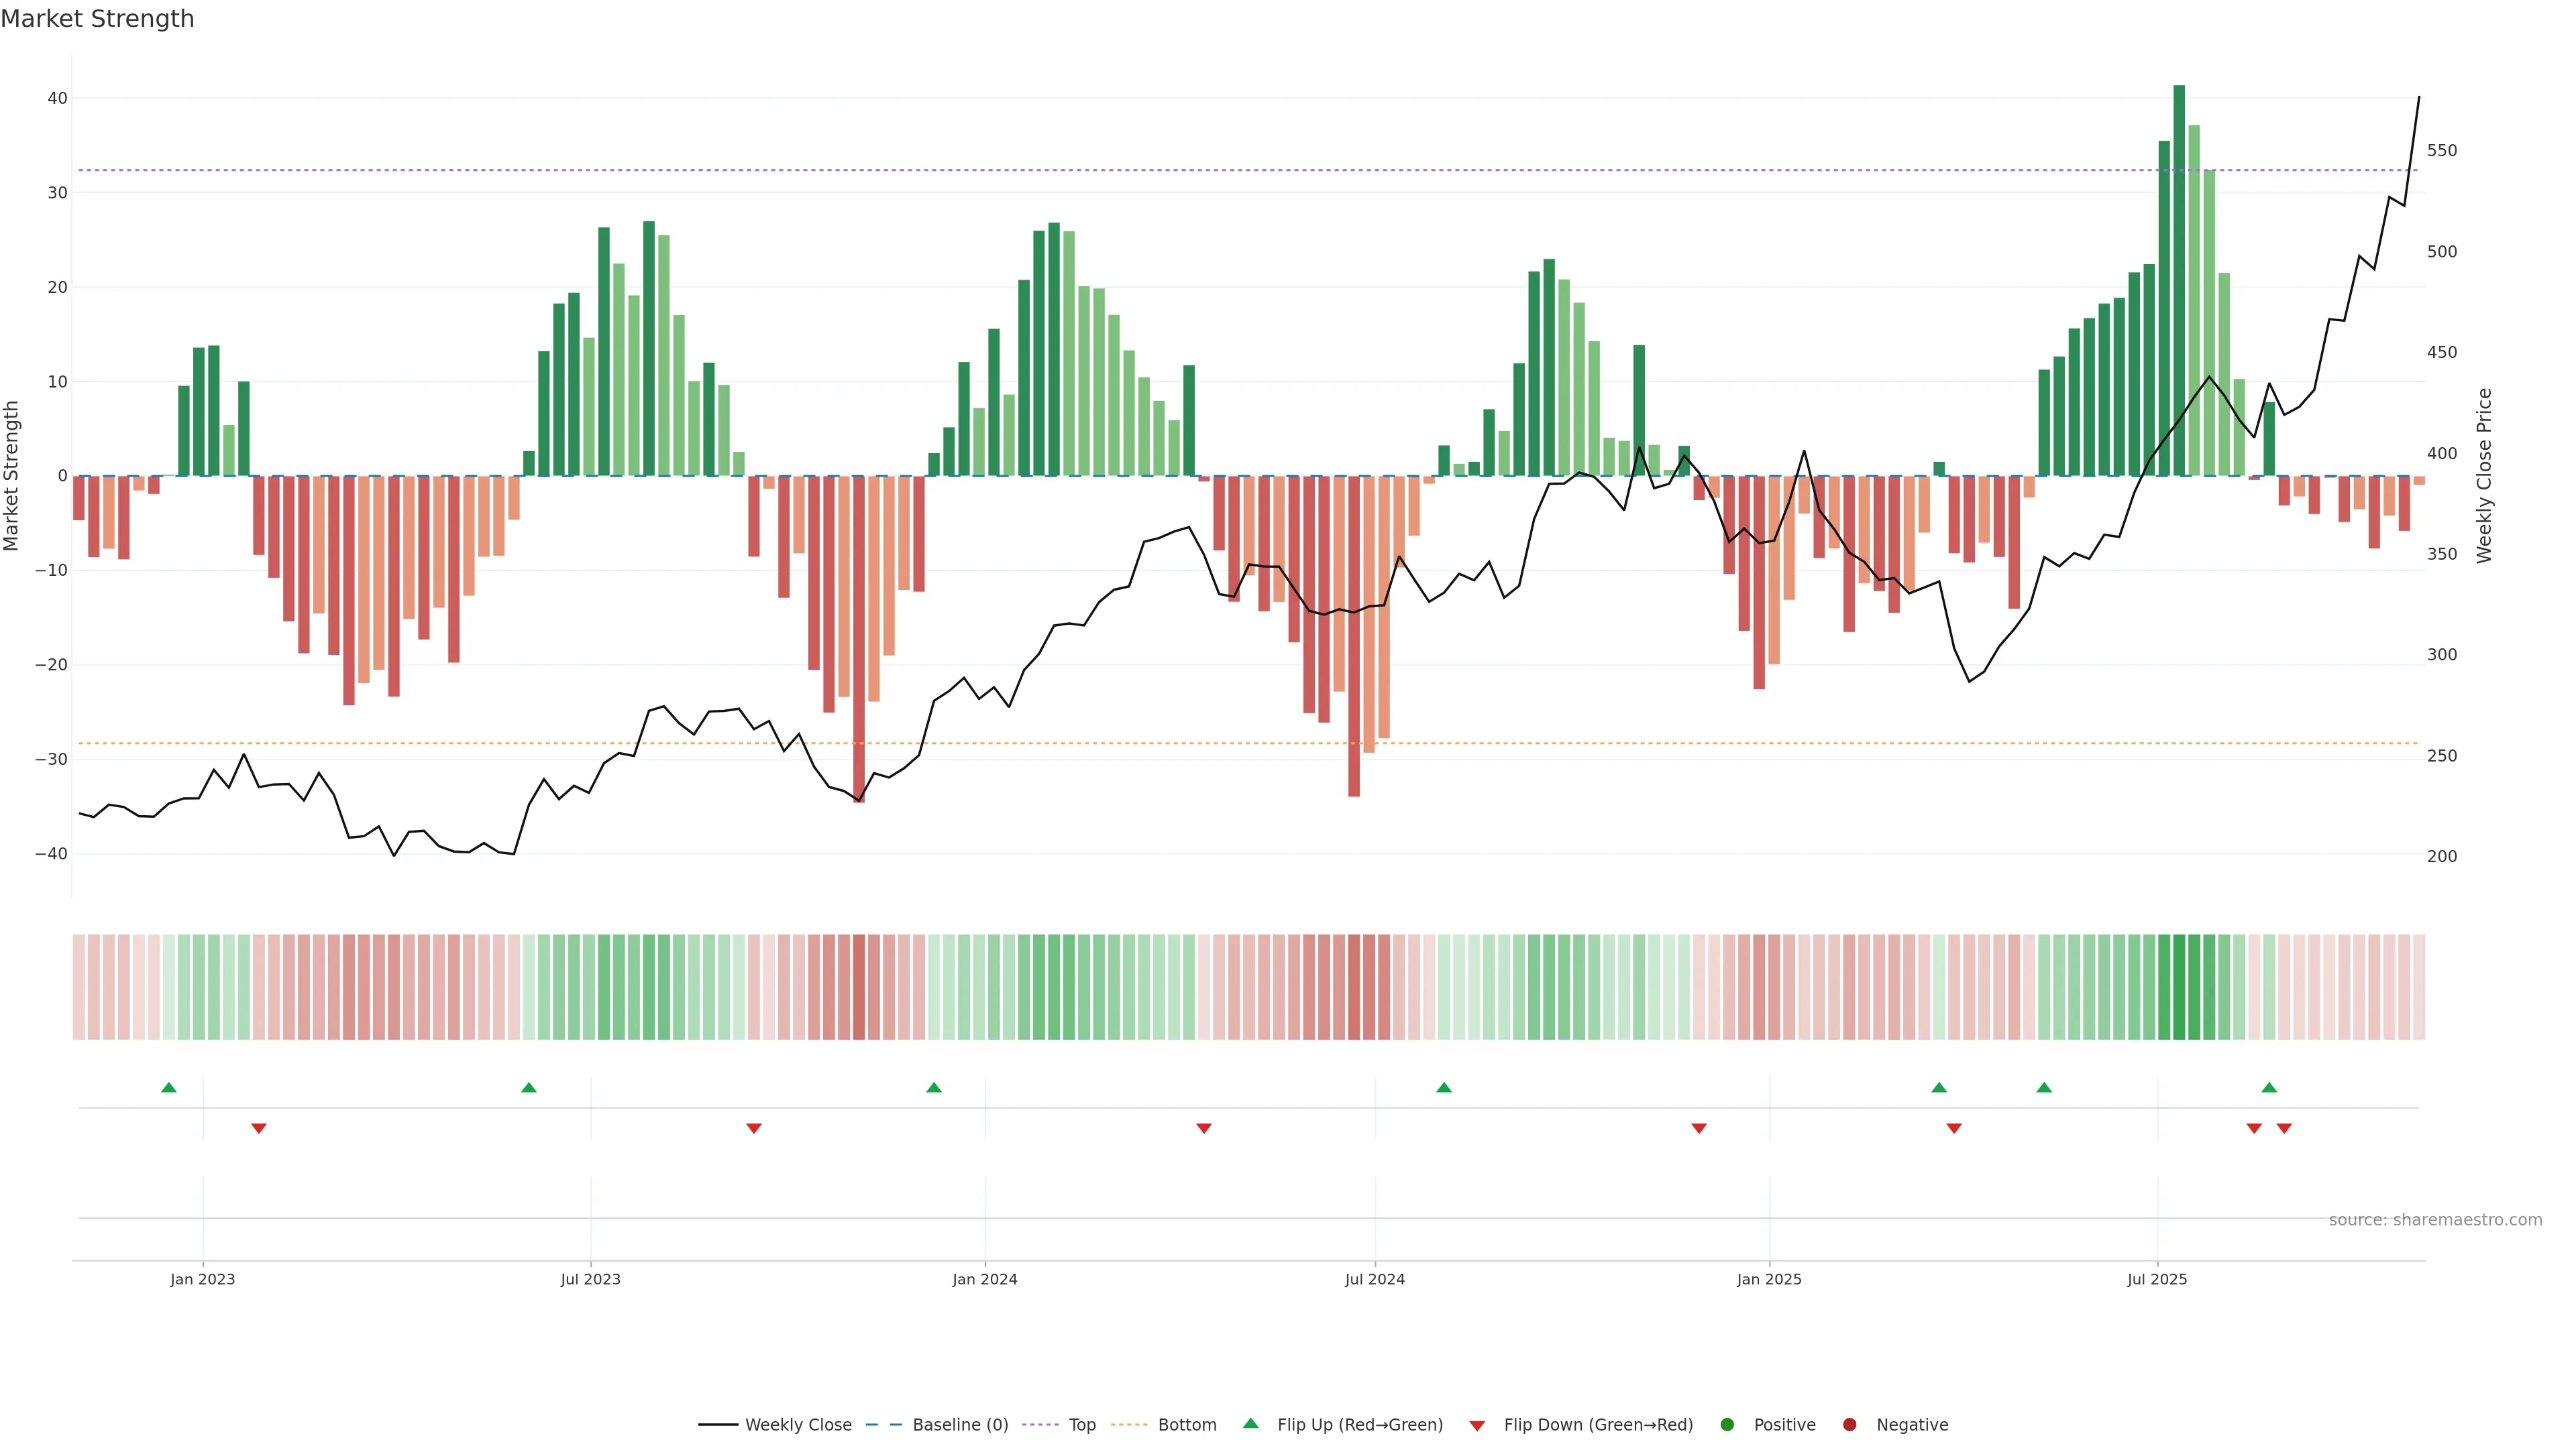The height and width of the screenshot is (1448, 2576).
Task: Click the red flip-down marker just after Jan 2023
Action: pos(259,1128)
